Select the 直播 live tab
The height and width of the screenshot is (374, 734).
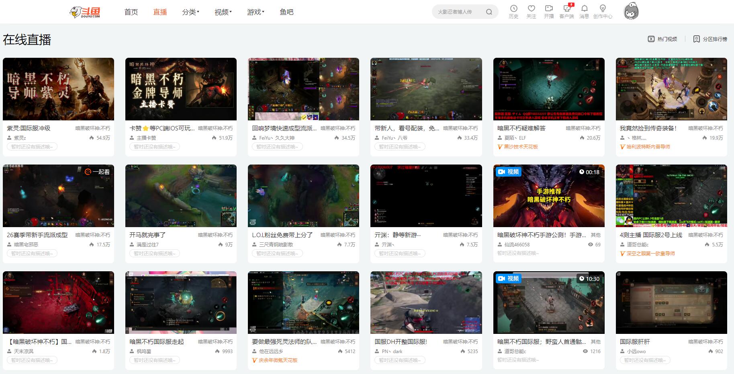(160, 12)
